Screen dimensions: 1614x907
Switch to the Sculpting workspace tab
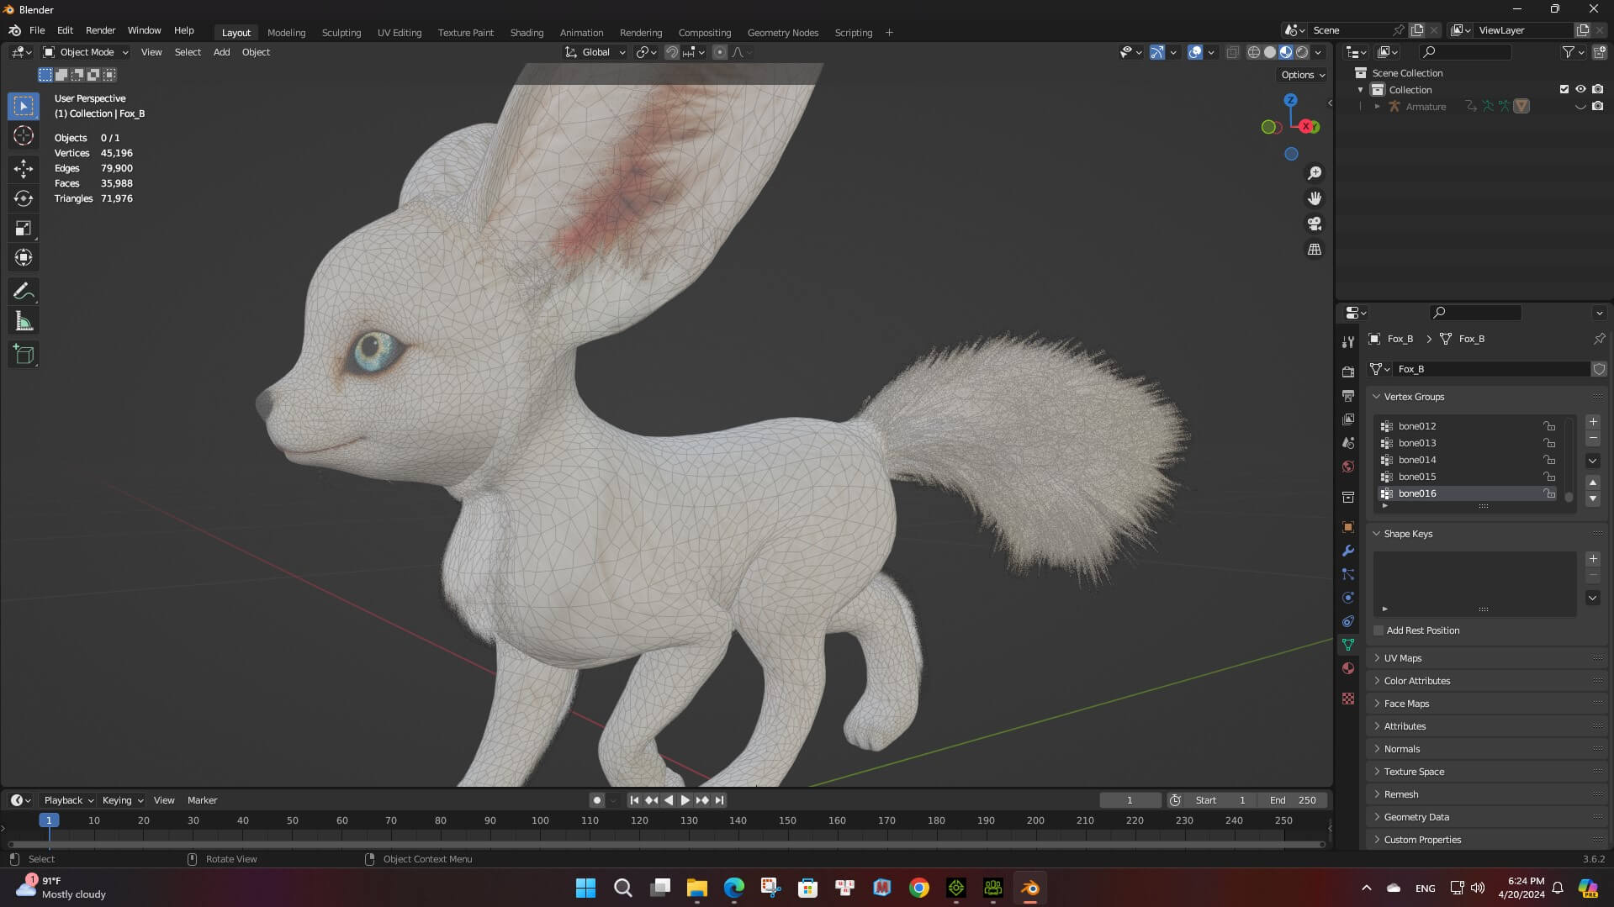pyautogui.click(x=341, y=33)
